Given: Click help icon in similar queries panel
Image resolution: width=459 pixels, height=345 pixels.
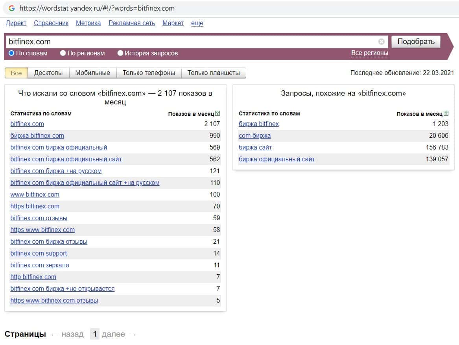Looking at the screenshot, I should click(446, 114).
